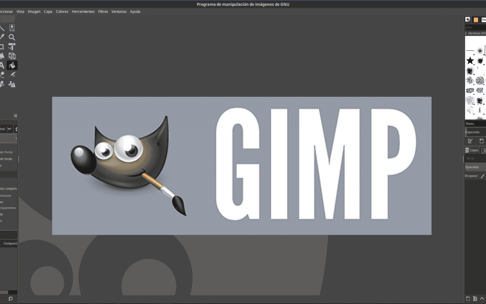Raise layer with up chevron icon
486x304 pixels.
point(482,299)
